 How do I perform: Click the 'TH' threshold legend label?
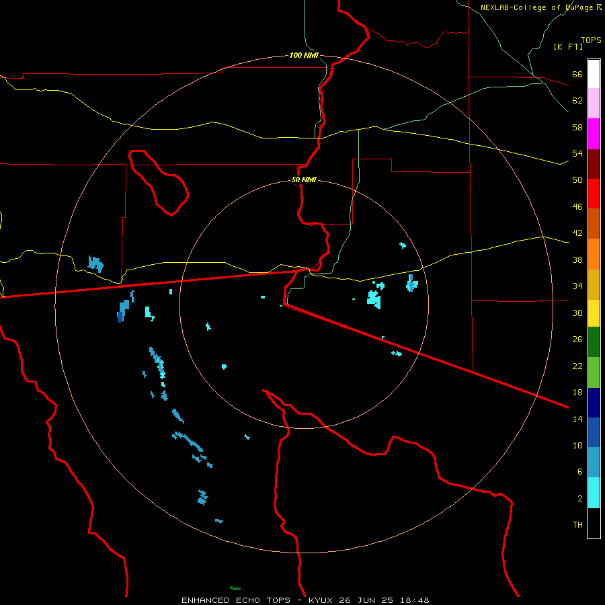577,525
